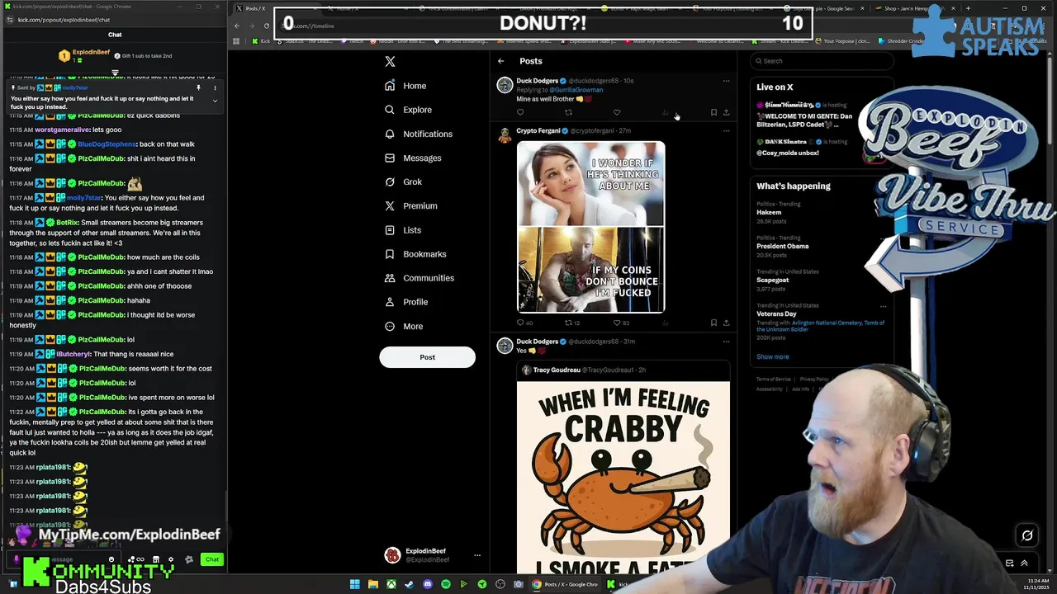This screenshot has height=594, width=1057.
Task: Click the Lists icon in sidebar
Action: coord(390,230)
